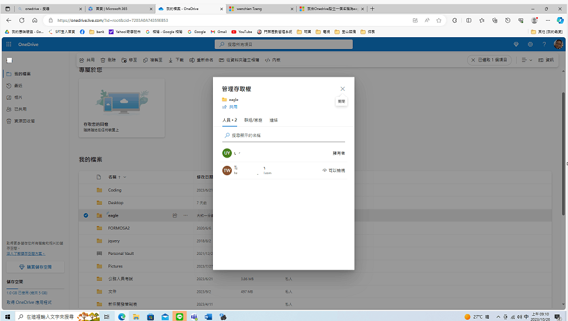Sort by the Name column header

pyautogui.click(x=117, y=177)
